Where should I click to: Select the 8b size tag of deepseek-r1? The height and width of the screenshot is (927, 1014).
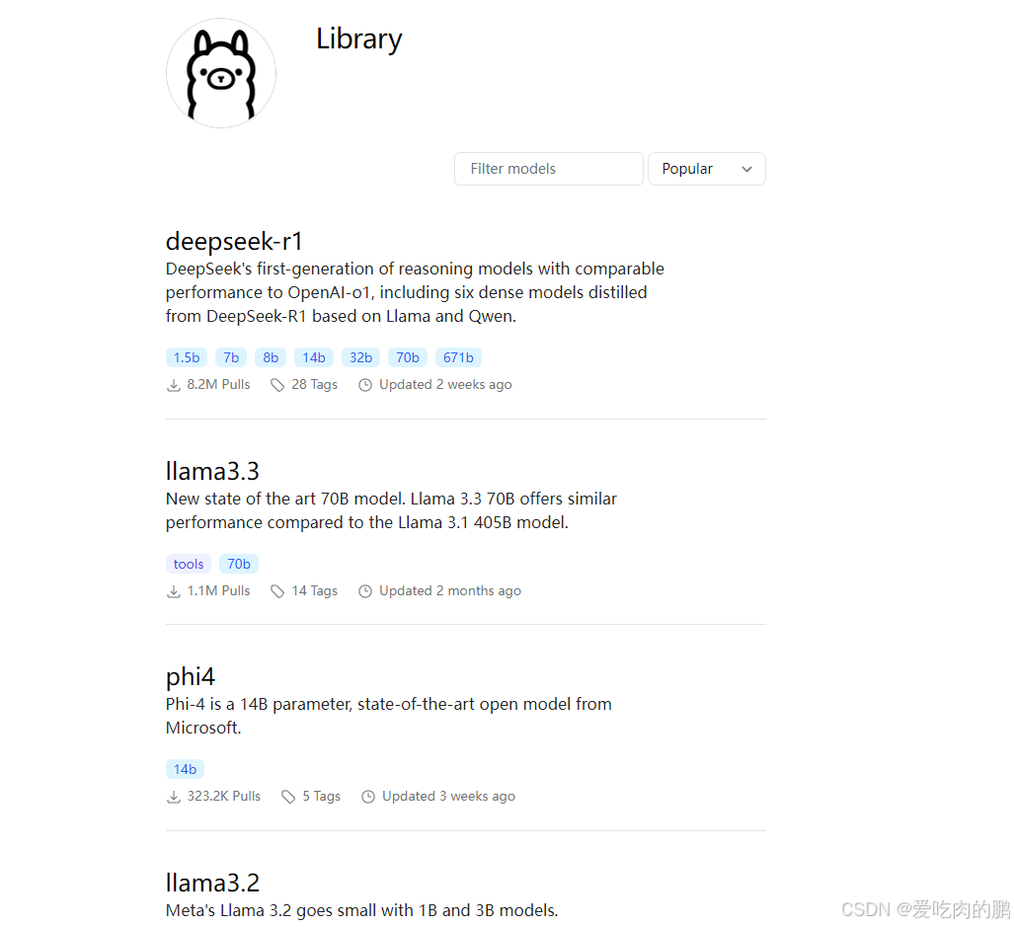[x=271, y=357]
